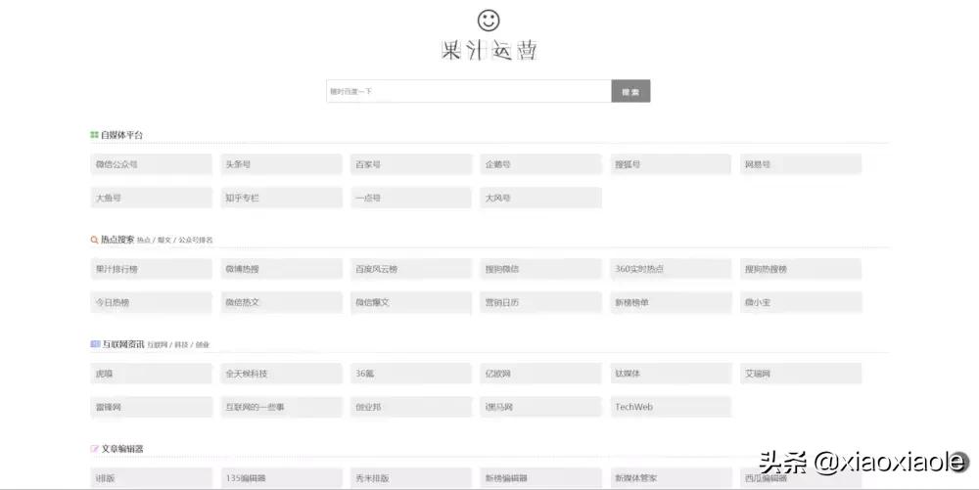Select the 营销日历 link
This screenshot has width=979, height=490.
click(x=540, y=302)
